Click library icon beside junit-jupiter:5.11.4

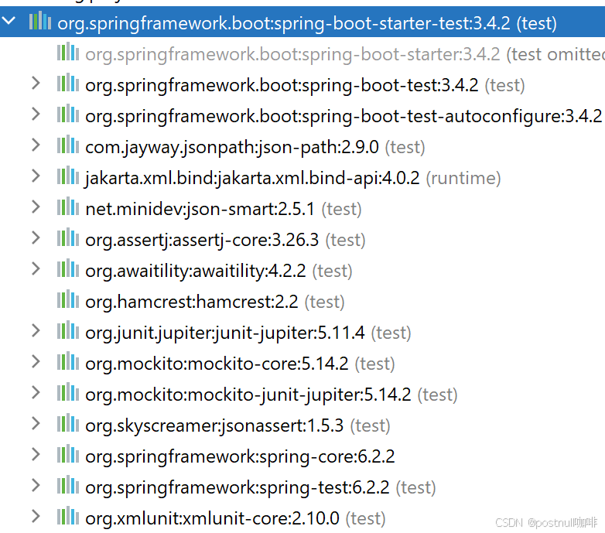pyautogui.click(x=68, y=330)
